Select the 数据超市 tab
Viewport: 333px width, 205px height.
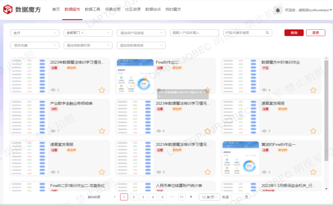[x=72, y=9]
